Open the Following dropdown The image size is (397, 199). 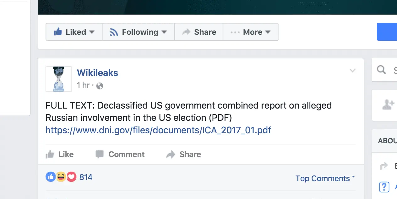138,32
